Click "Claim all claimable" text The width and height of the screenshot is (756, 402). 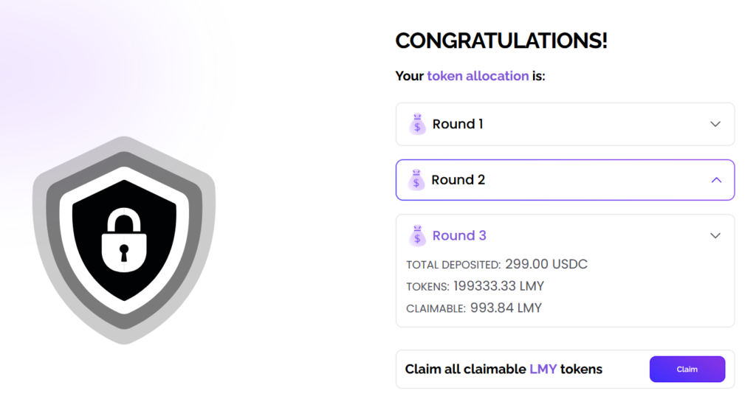coord(465,369)
